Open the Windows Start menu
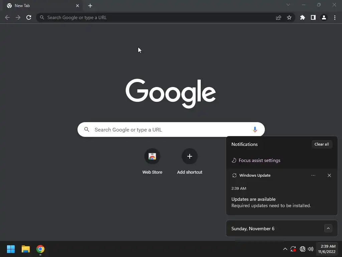Image resolution: width=342 pixels, height=257 pixels. 11,249
